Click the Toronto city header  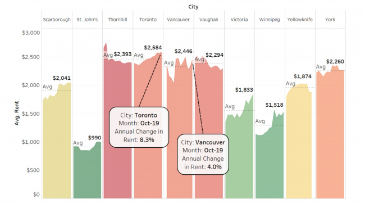point(148,20)
